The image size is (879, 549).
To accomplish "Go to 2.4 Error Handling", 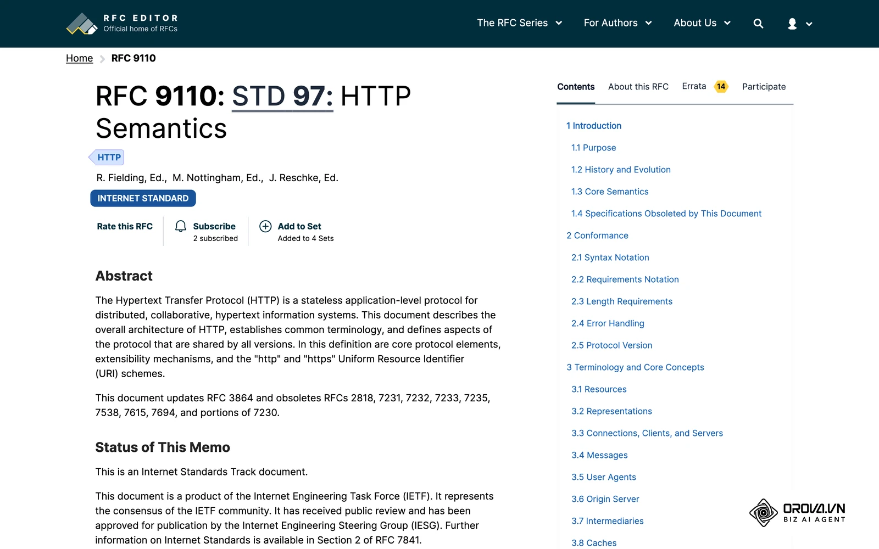I will tap(608, 323).
